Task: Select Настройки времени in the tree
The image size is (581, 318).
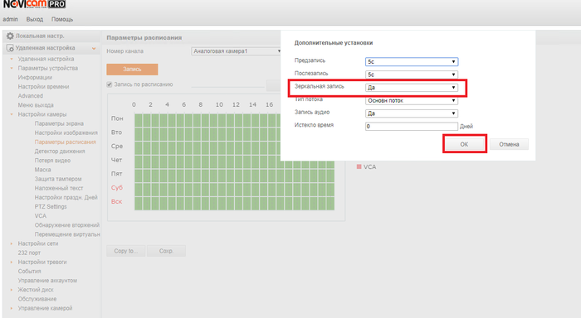Action: coord(44,86)
